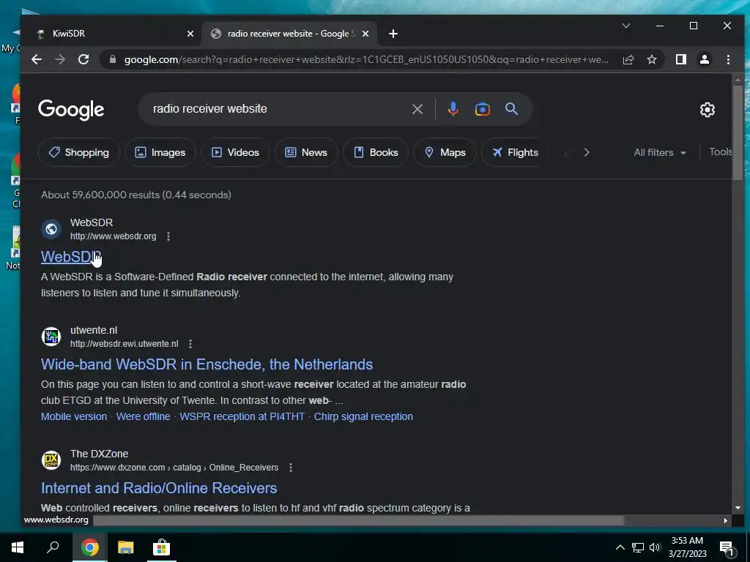This screenshot has width=750, height=562.
Task: Filter results by Videos
Action: 235,152
